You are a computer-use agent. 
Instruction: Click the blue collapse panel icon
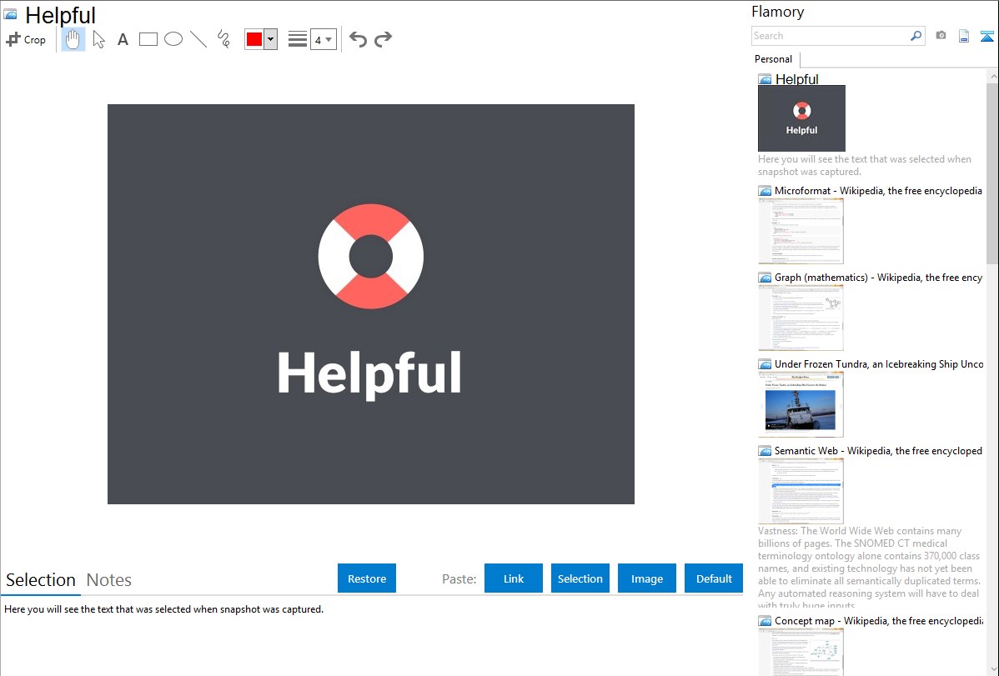tap(986, 36)
